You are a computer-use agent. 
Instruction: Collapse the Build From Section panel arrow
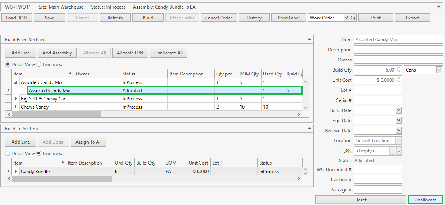309,40
